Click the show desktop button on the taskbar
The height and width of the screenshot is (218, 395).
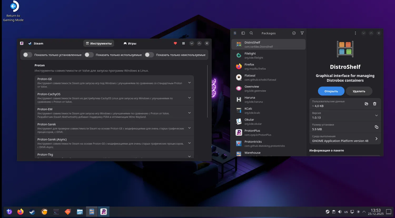(x=389, y=212)
